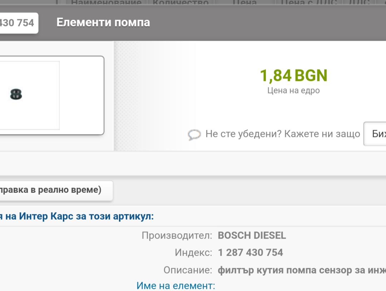Click the 'Индекс:' label
The height and width of the screenshot is (291, 386).
pos(193,252)
